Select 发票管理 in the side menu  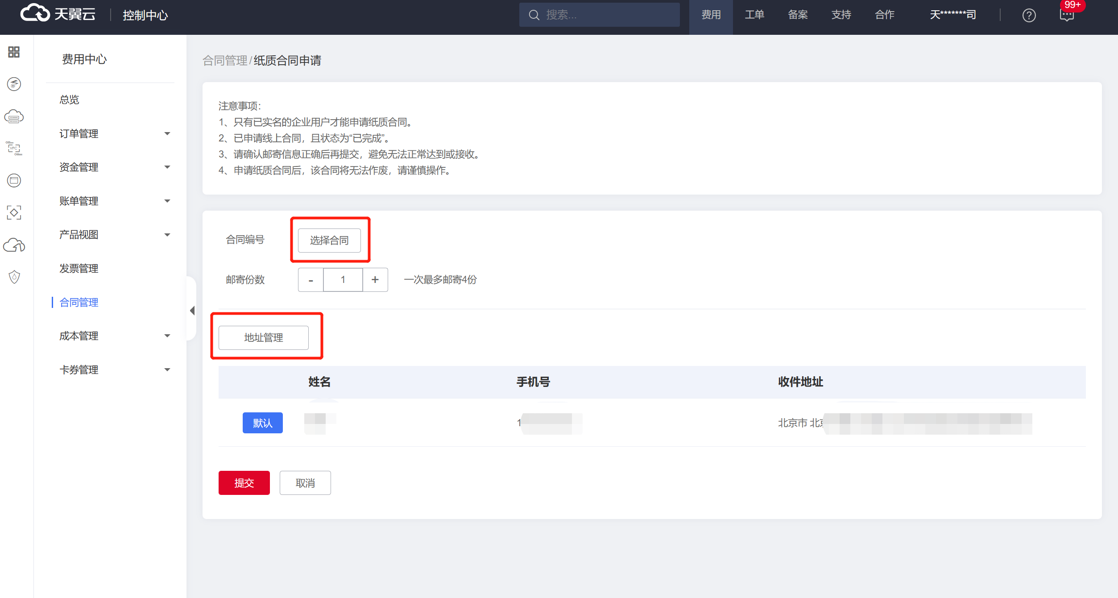point(79,268)
